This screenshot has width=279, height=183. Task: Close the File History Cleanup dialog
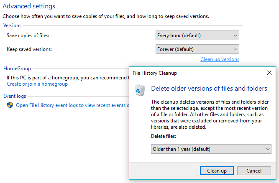tap(269, 73)
